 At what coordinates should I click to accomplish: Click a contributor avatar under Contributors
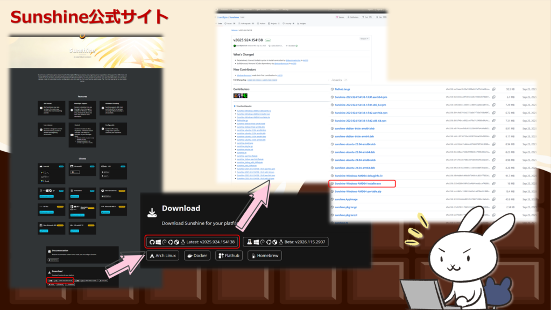tap(236, 96)
